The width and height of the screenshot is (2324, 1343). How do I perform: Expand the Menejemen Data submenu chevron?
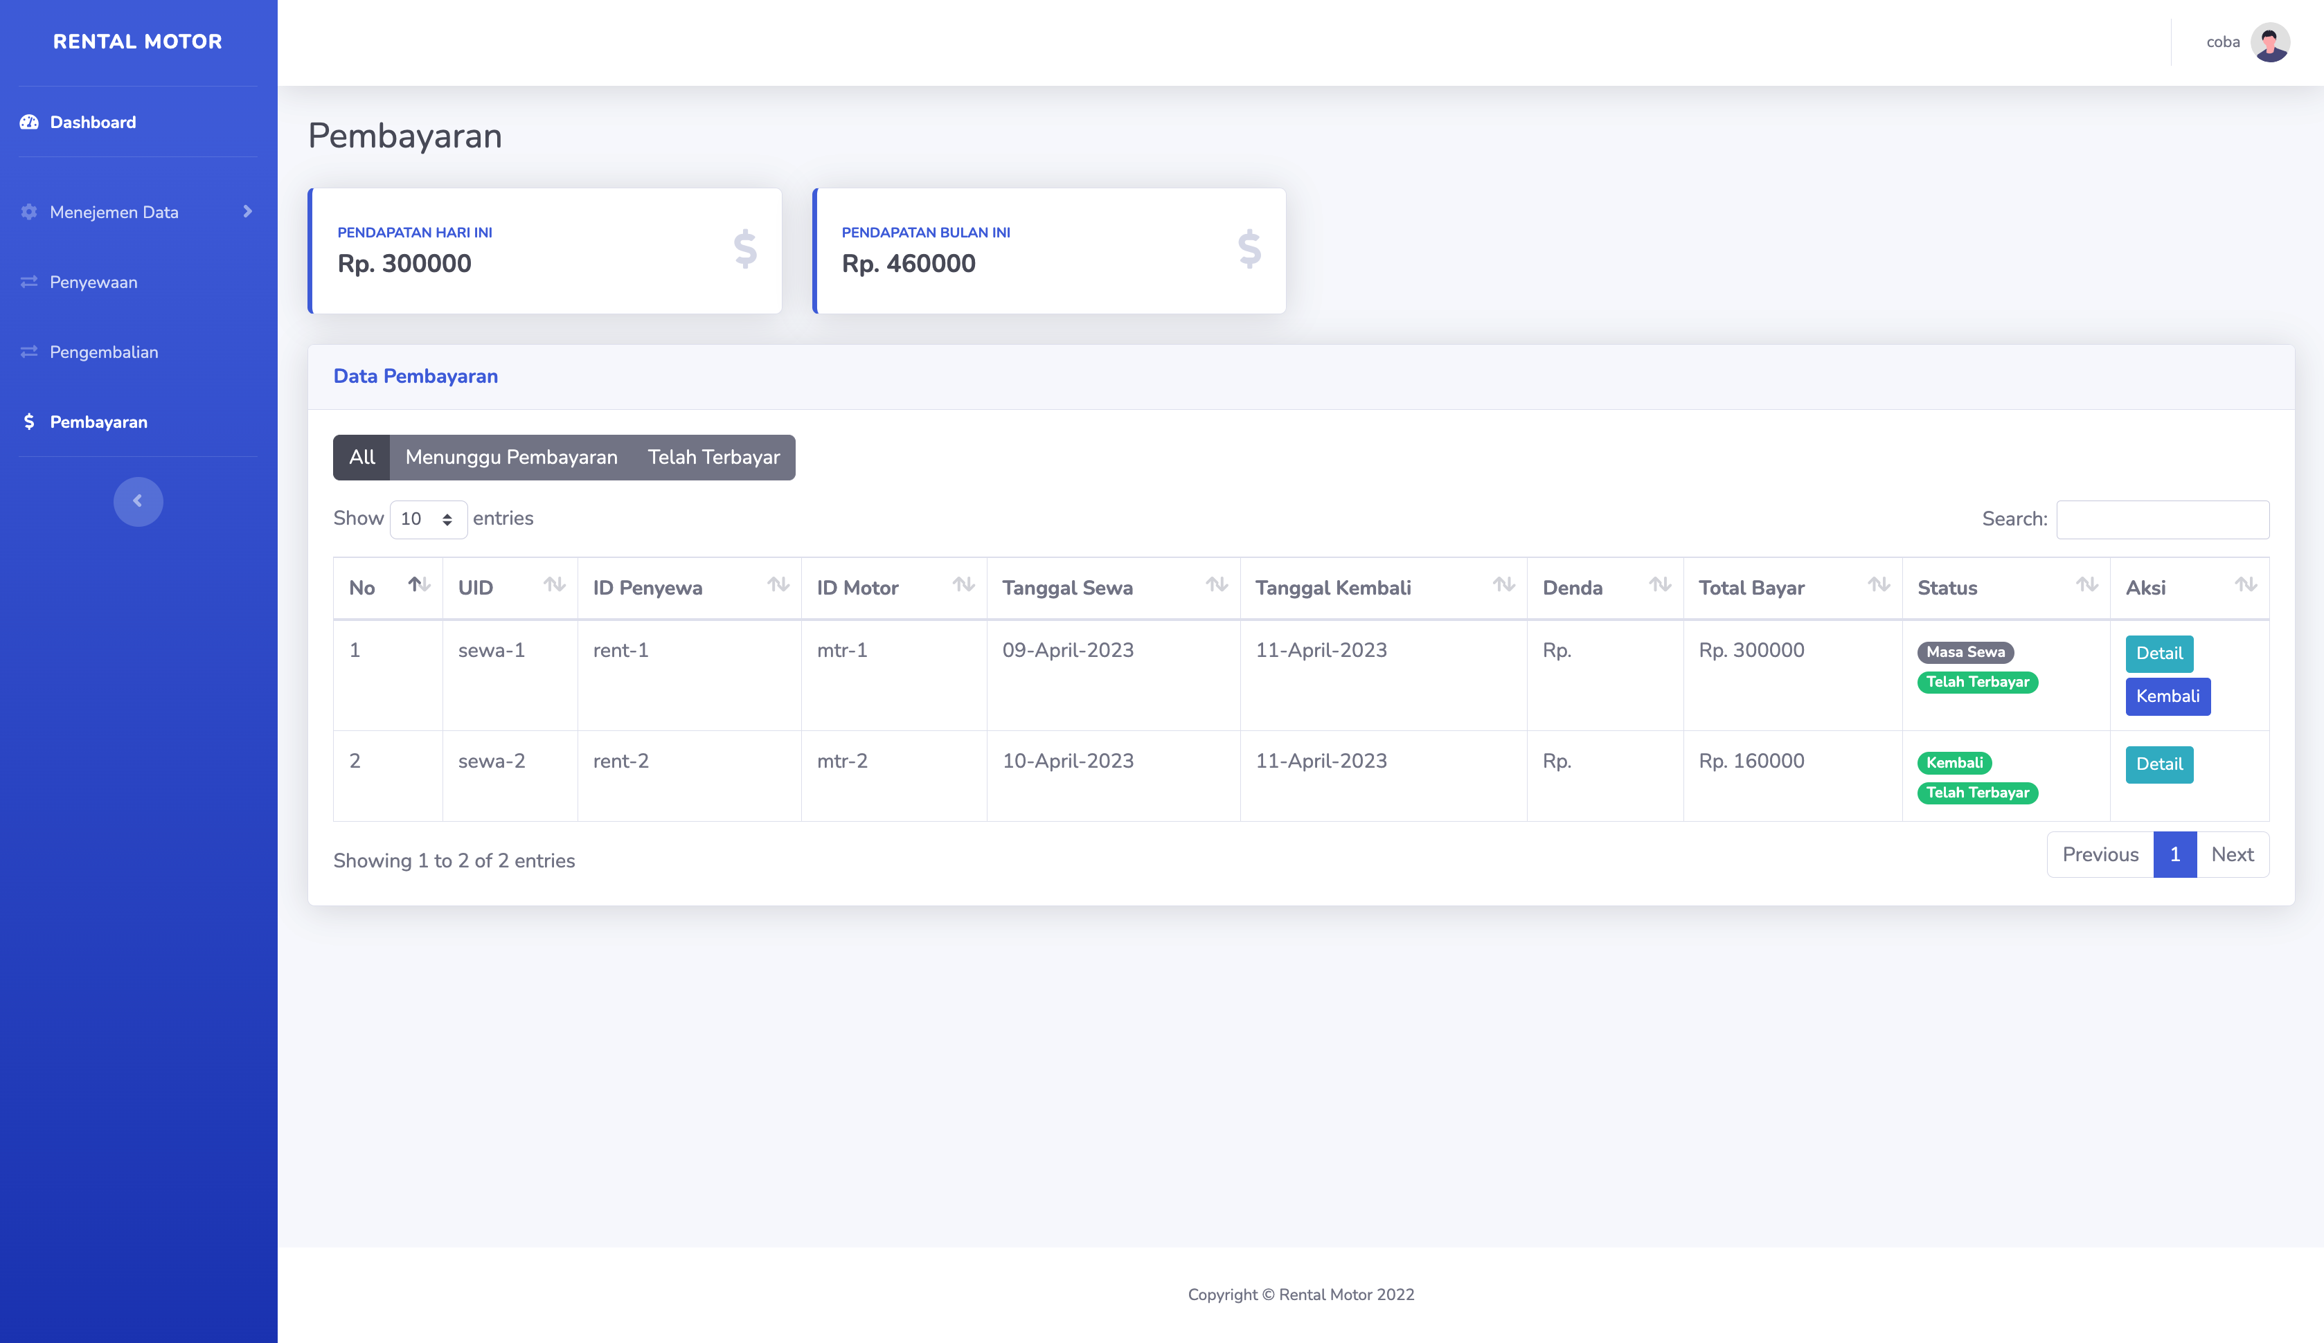tap(247, 211)
